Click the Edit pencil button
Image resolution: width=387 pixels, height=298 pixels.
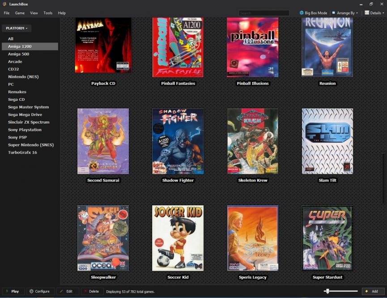tap(68, 291)
